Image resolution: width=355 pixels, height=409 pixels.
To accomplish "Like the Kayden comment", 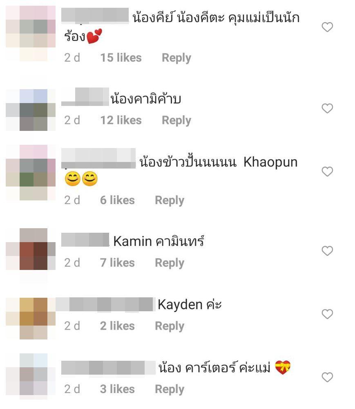I will coord(327,314).
